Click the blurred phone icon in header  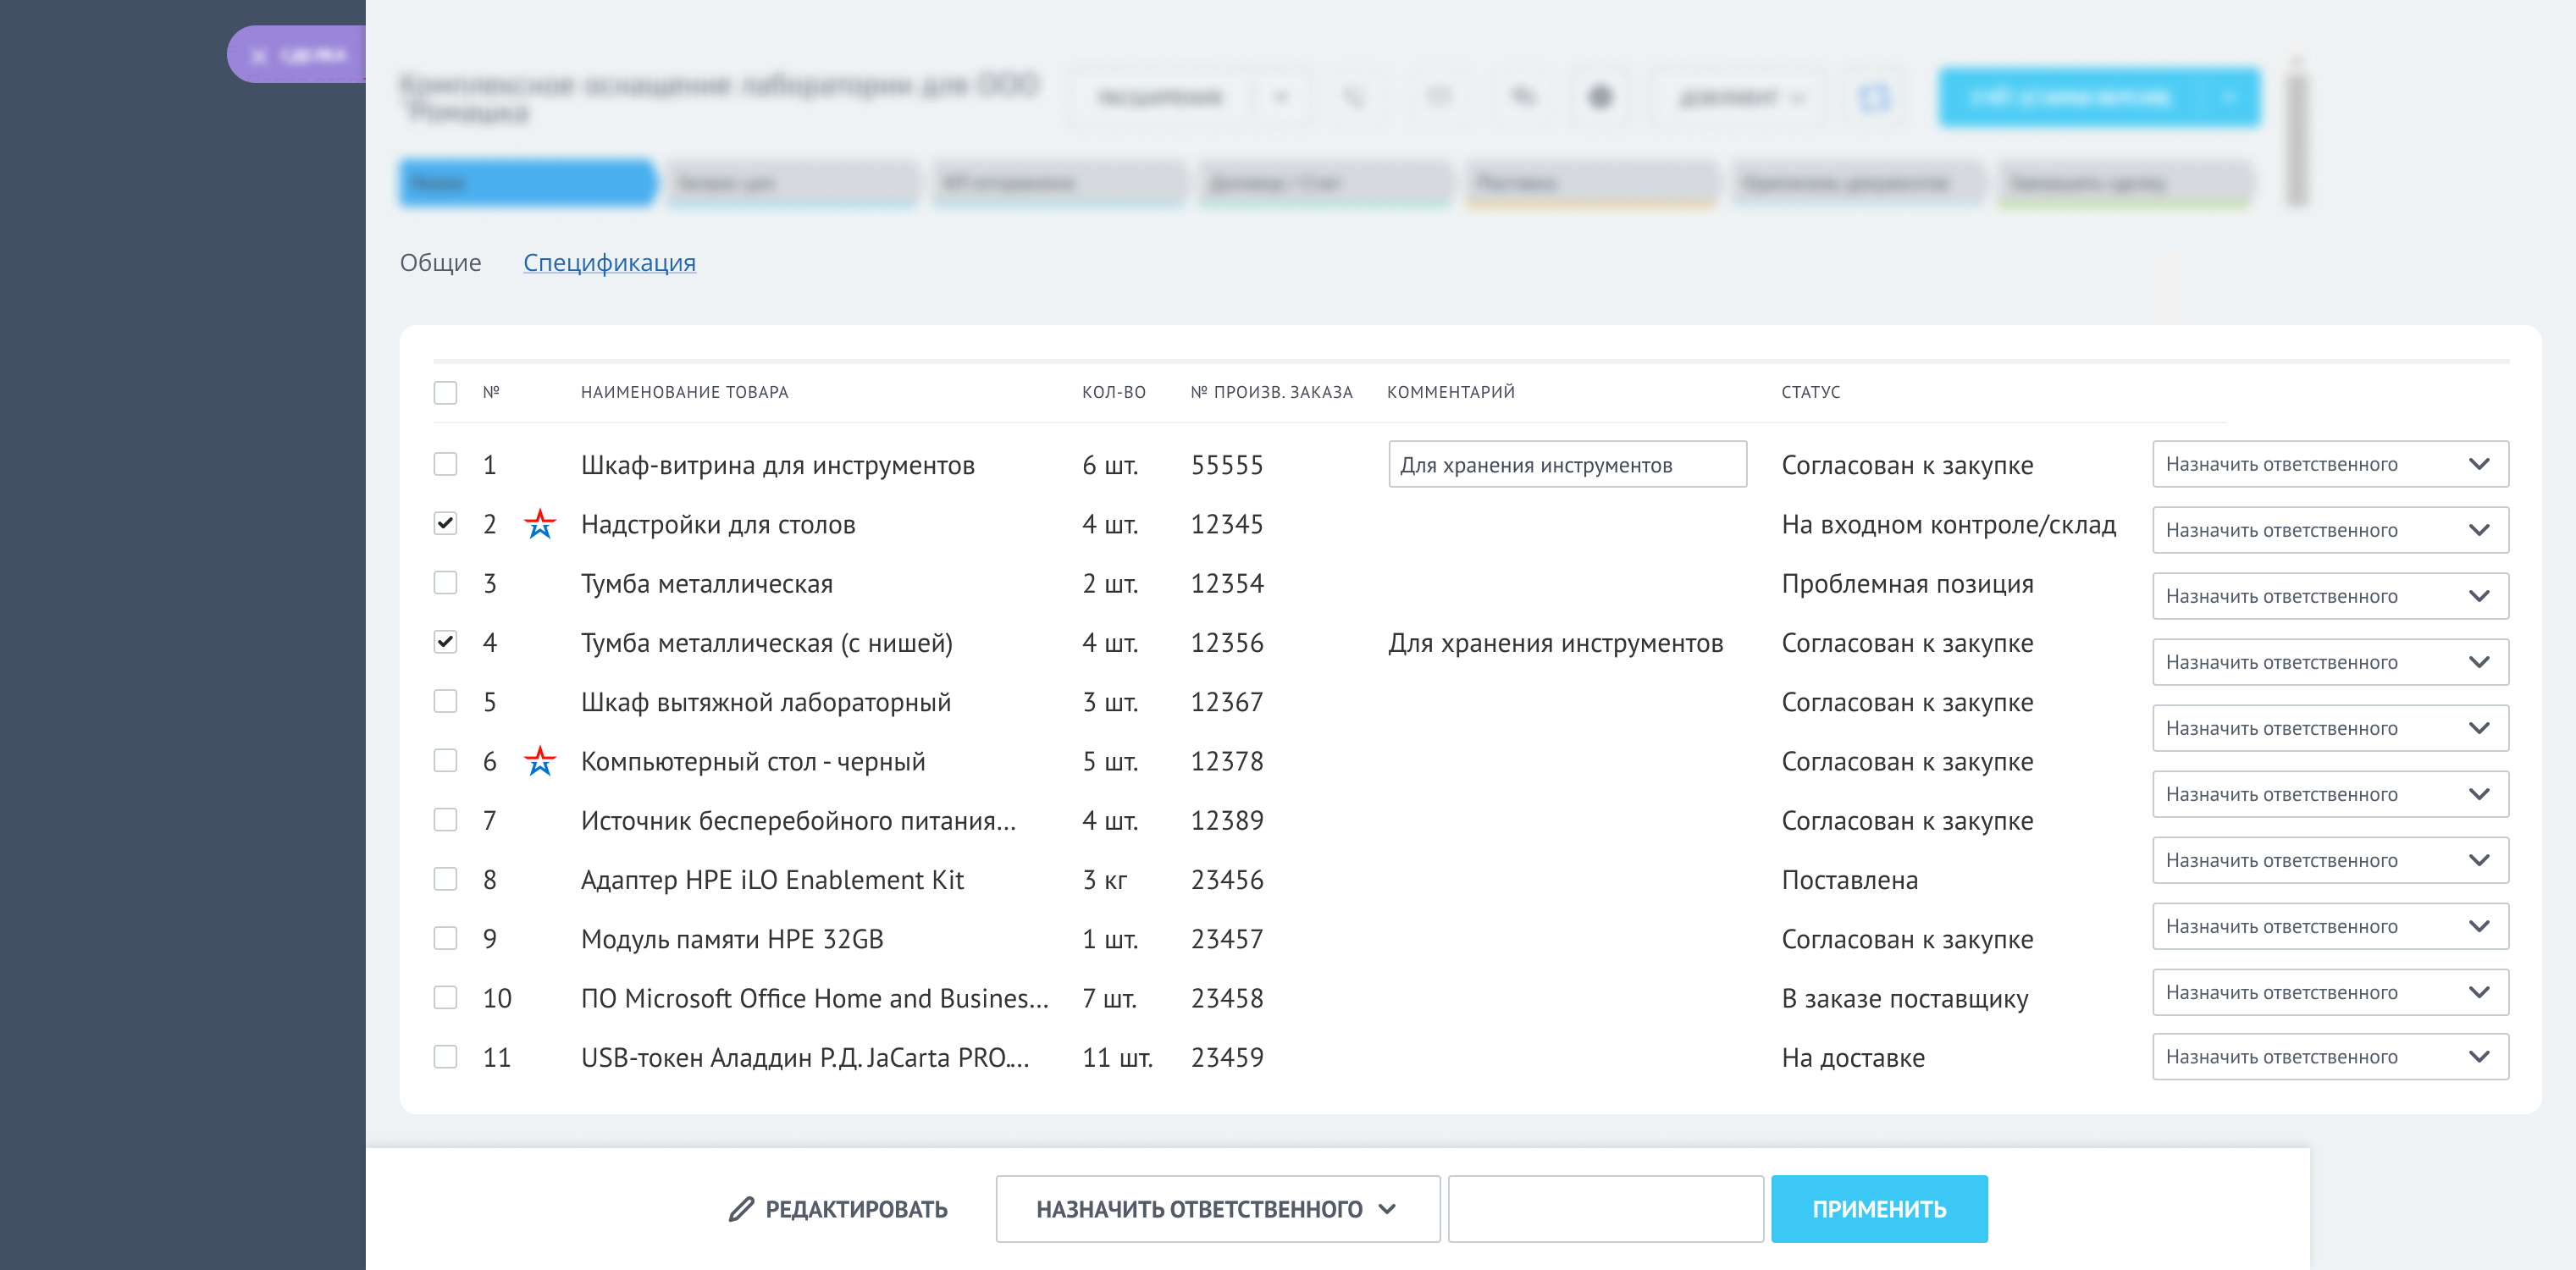point(1354,97)
